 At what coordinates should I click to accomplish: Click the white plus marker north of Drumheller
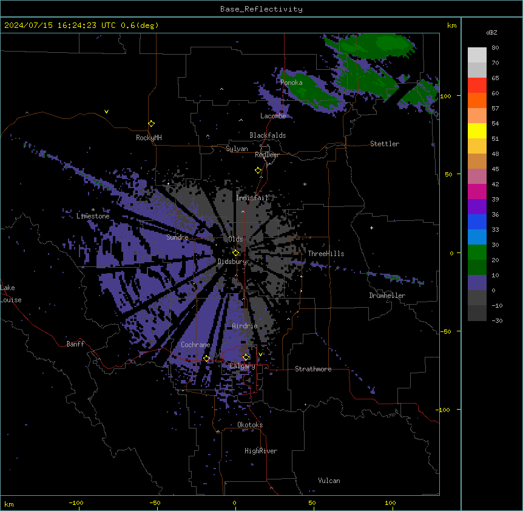371,228
